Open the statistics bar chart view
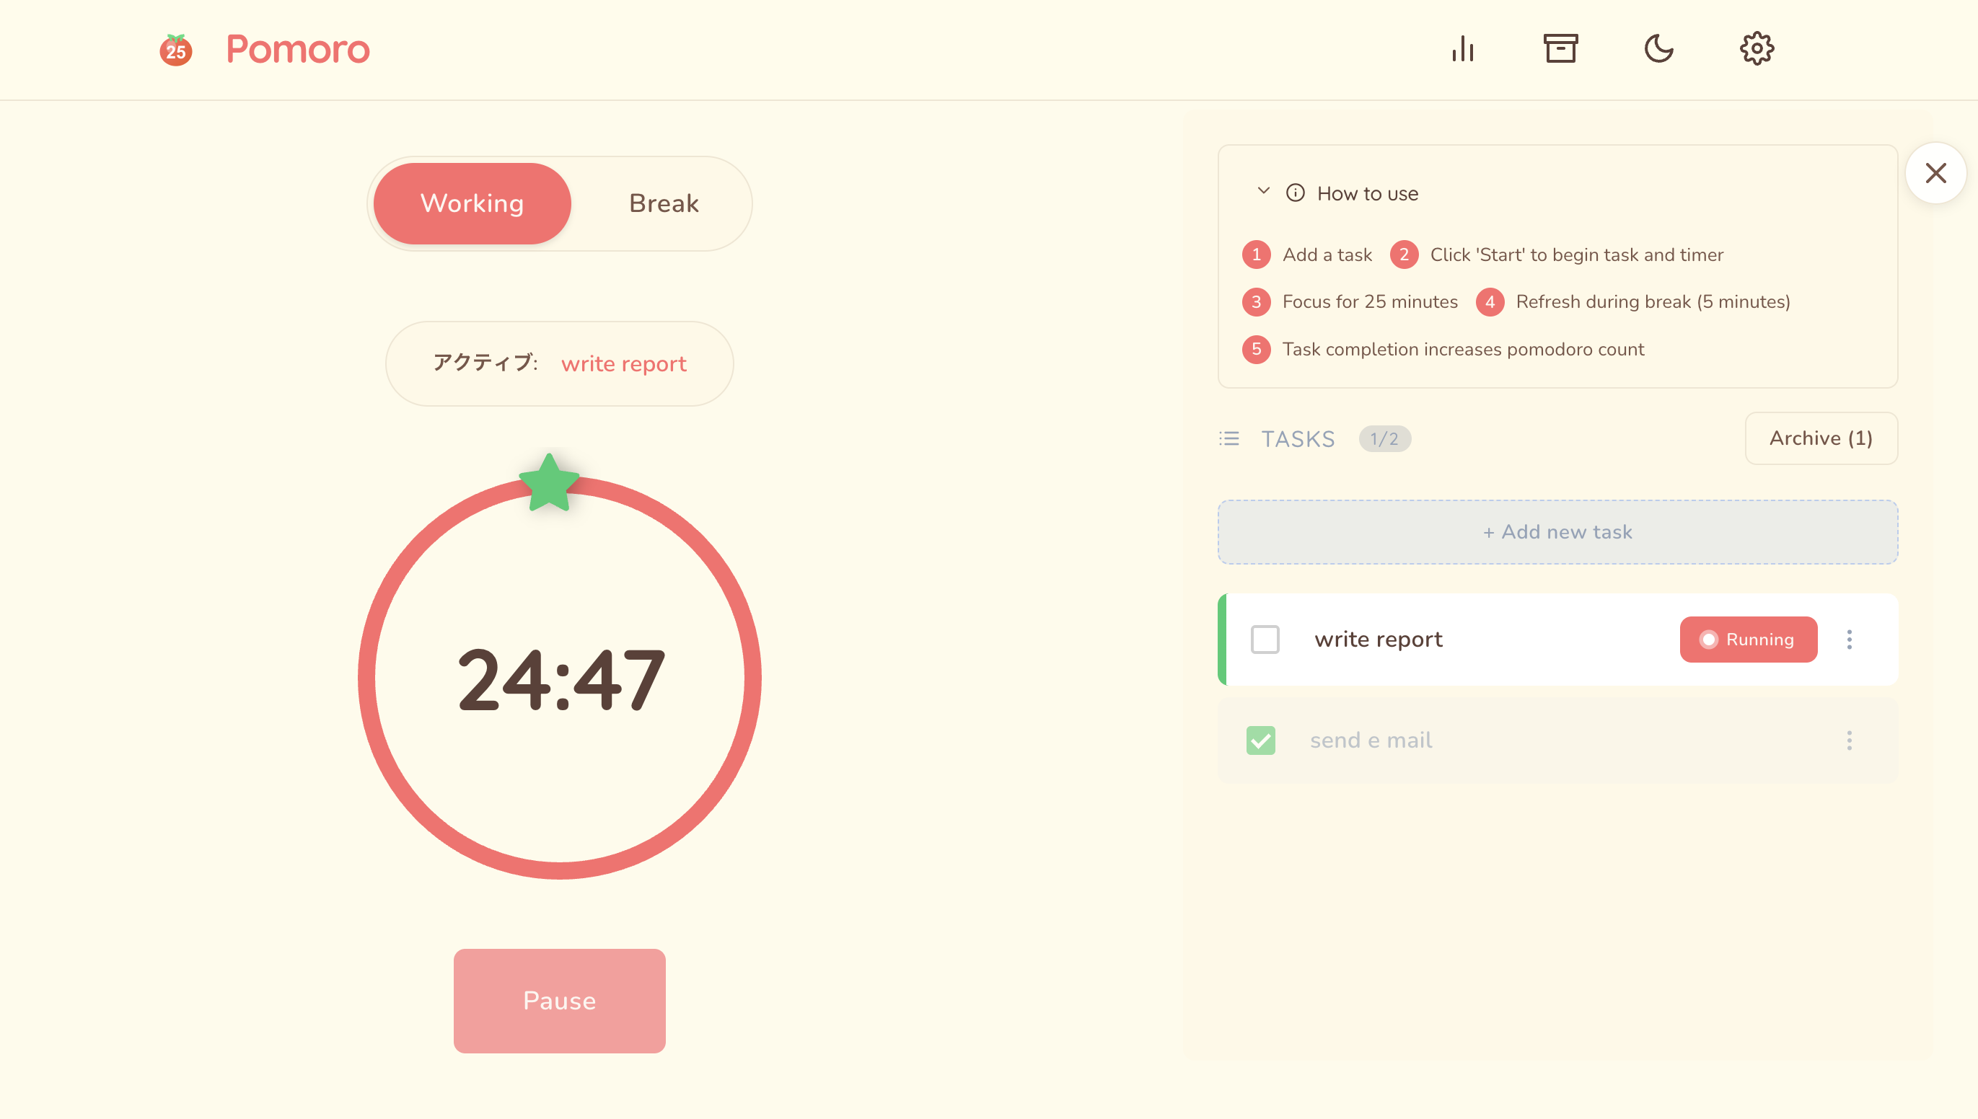Viewport: 1978px width, 1119px height. [1462, 48]
